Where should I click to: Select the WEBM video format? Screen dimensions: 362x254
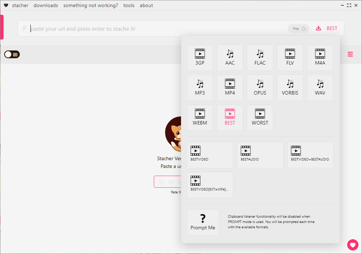pos(200,117)
